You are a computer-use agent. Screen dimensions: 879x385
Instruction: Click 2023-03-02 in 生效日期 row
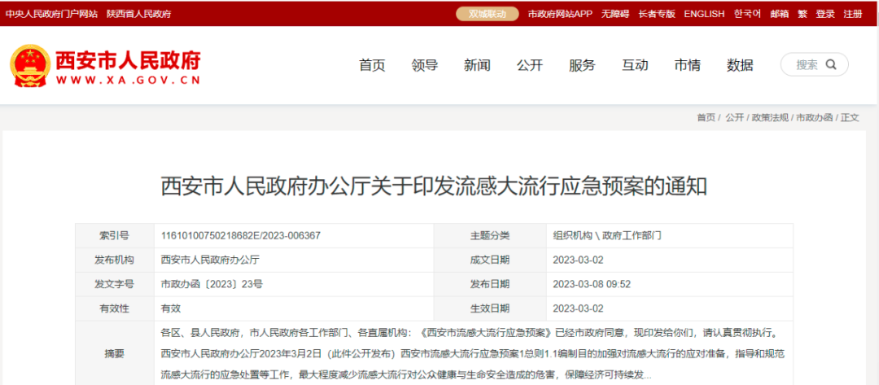578,308
